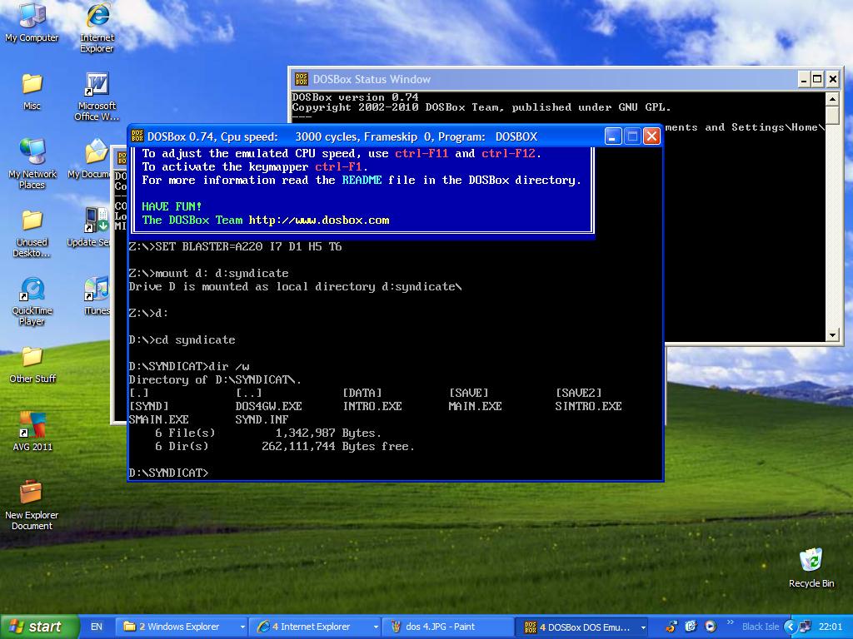Image resolution: width=853 pixels, height=639 pixels.
Task: Click the second quick launch tray icon
Action: 691,627
